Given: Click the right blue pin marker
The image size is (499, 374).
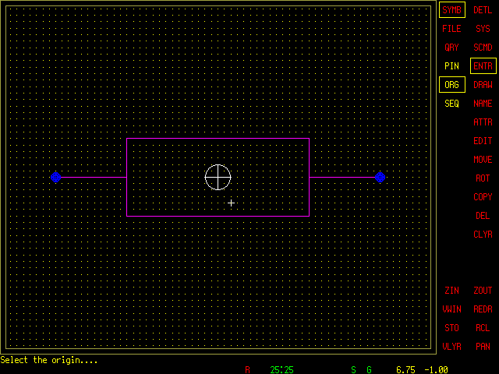Looking at the screenshot, I should [380, 177].
